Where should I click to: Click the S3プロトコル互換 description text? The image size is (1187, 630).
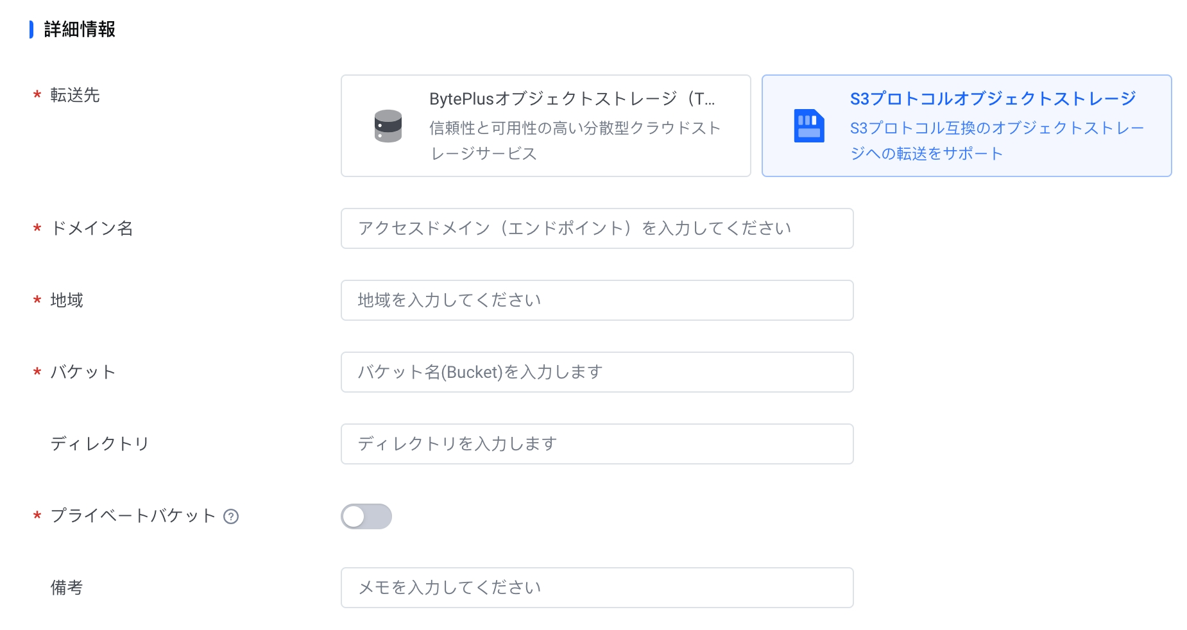point(997,140)
